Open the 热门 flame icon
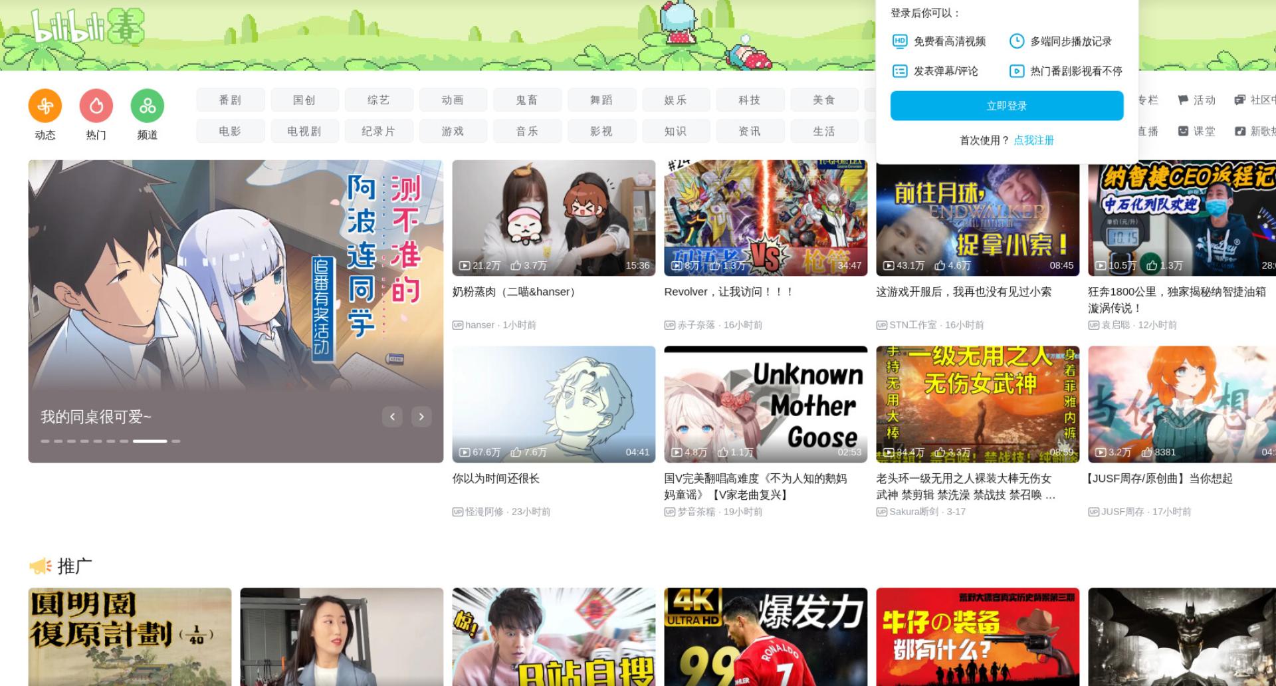 96,106
